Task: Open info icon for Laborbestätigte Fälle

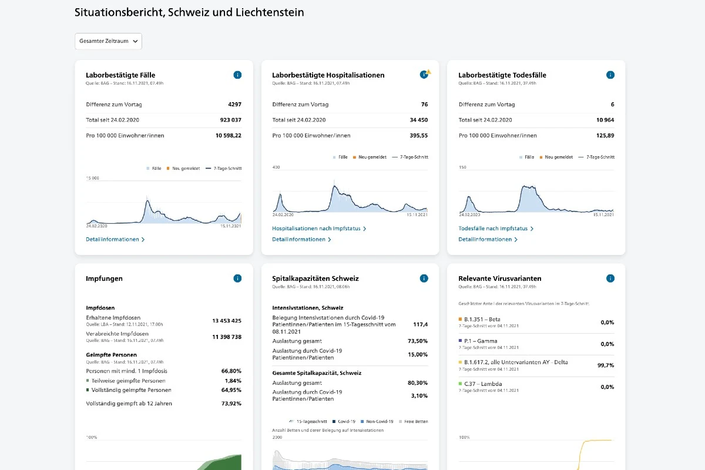Action: (237, 75)
